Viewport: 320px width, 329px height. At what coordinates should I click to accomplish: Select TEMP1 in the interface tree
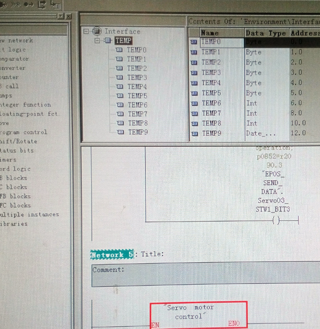[x=136, y=59]
